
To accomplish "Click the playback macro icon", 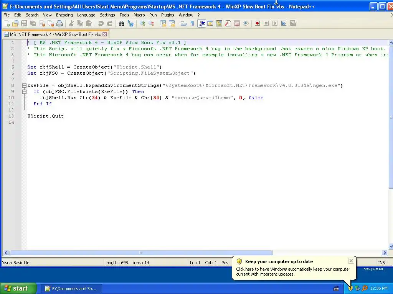I will coord(275,23).
